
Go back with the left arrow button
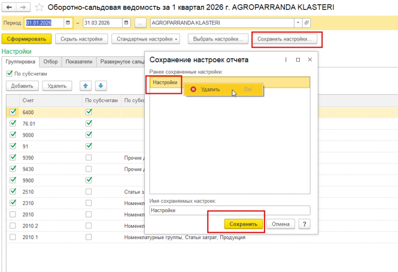pyautogui.click(x=9, y=7)
